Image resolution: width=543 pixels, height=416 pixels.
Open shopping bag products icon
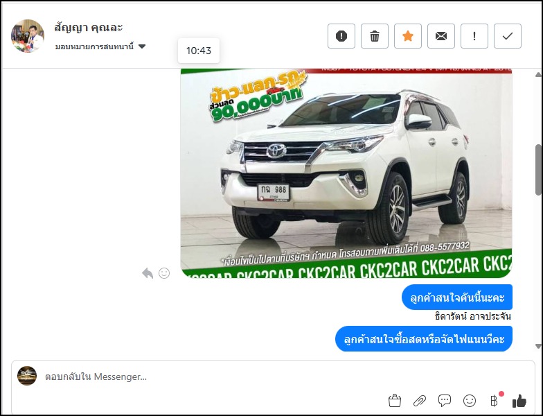pyautogui.click(x=395, y=401)
